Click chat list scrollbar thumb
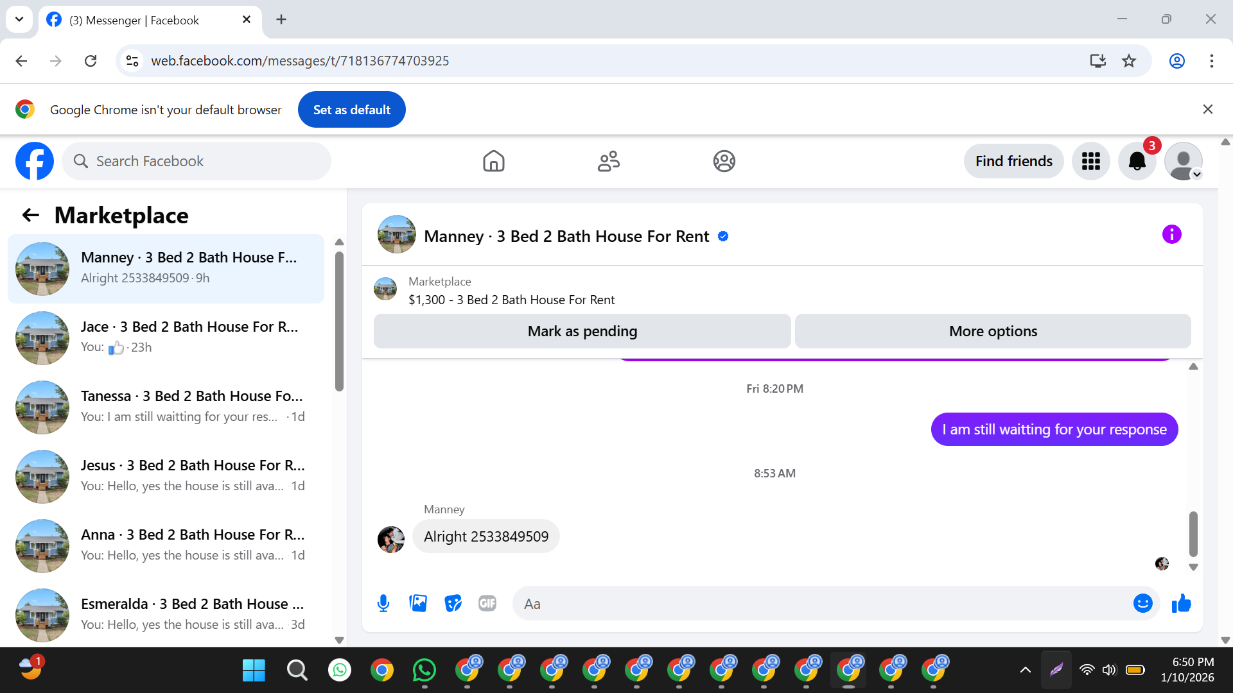 point(339,321)
